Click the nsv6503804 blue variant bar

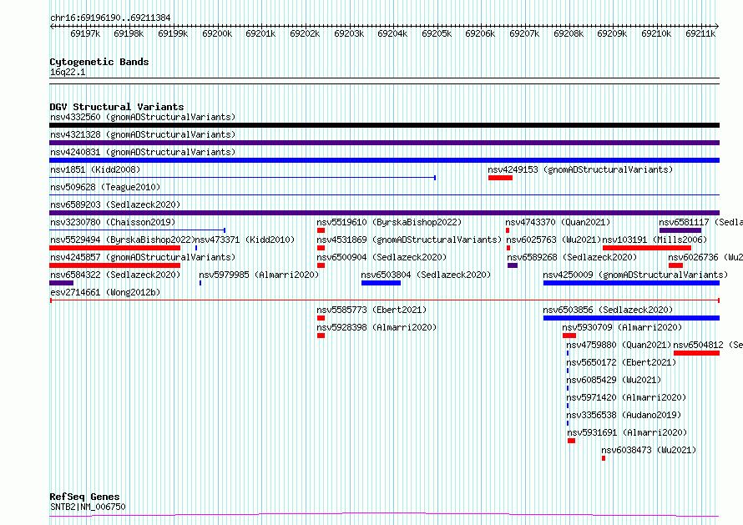click(x=381, y=283)
